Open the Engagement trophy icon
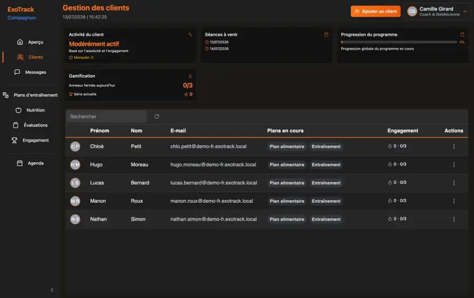This screenshot has height=298, width=474. [x=14, y=140]
